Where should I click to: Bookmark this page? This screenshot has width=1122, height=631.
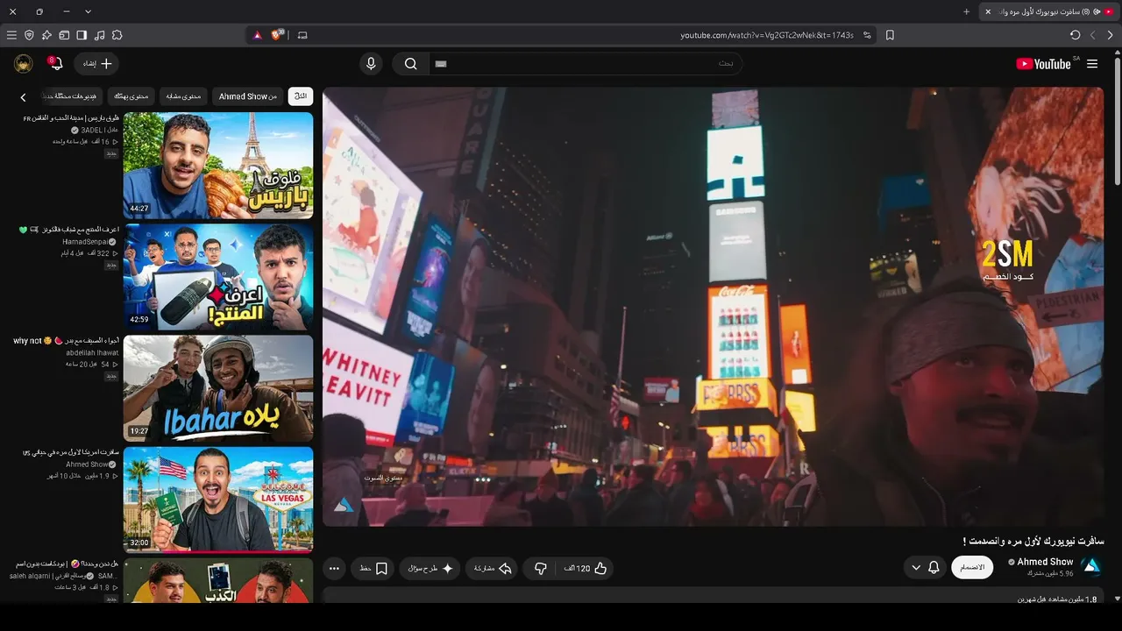[890, 35]
